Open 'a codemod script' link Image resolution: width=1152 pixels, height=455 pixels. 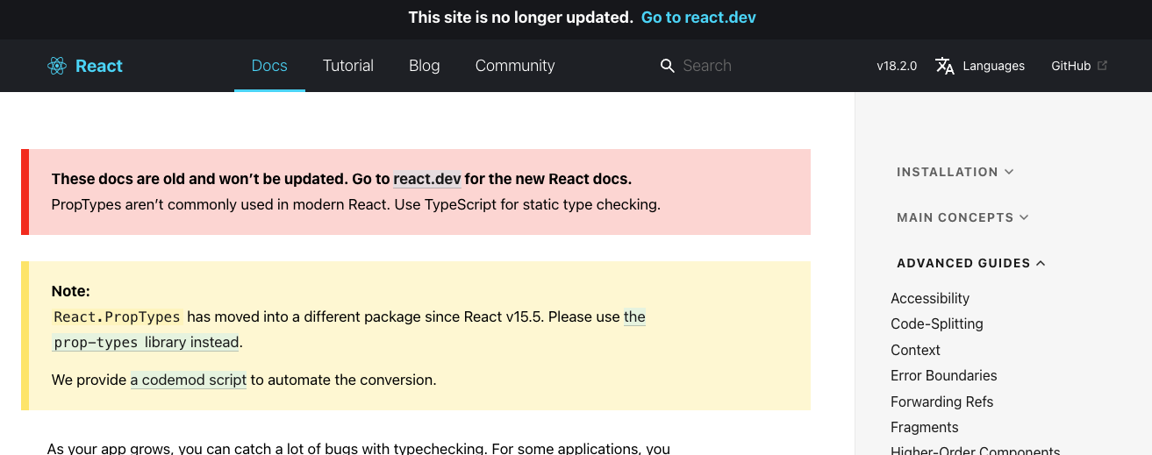click(189, 380)
